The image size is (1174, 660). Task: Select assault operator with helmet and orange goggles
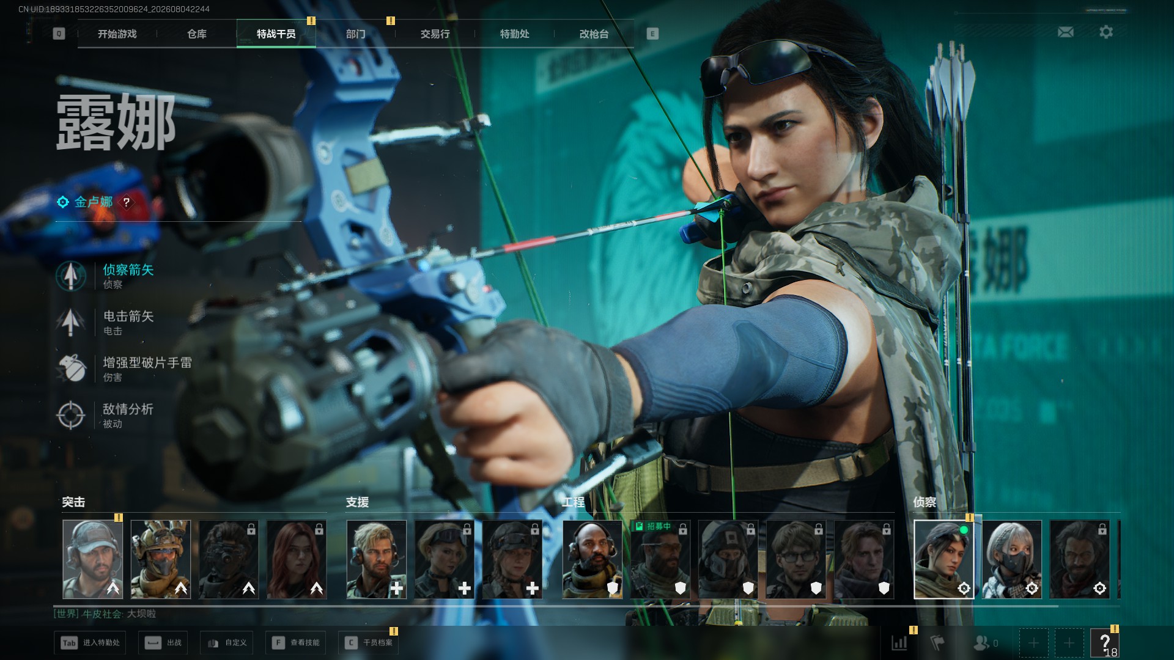pos(161,559)
